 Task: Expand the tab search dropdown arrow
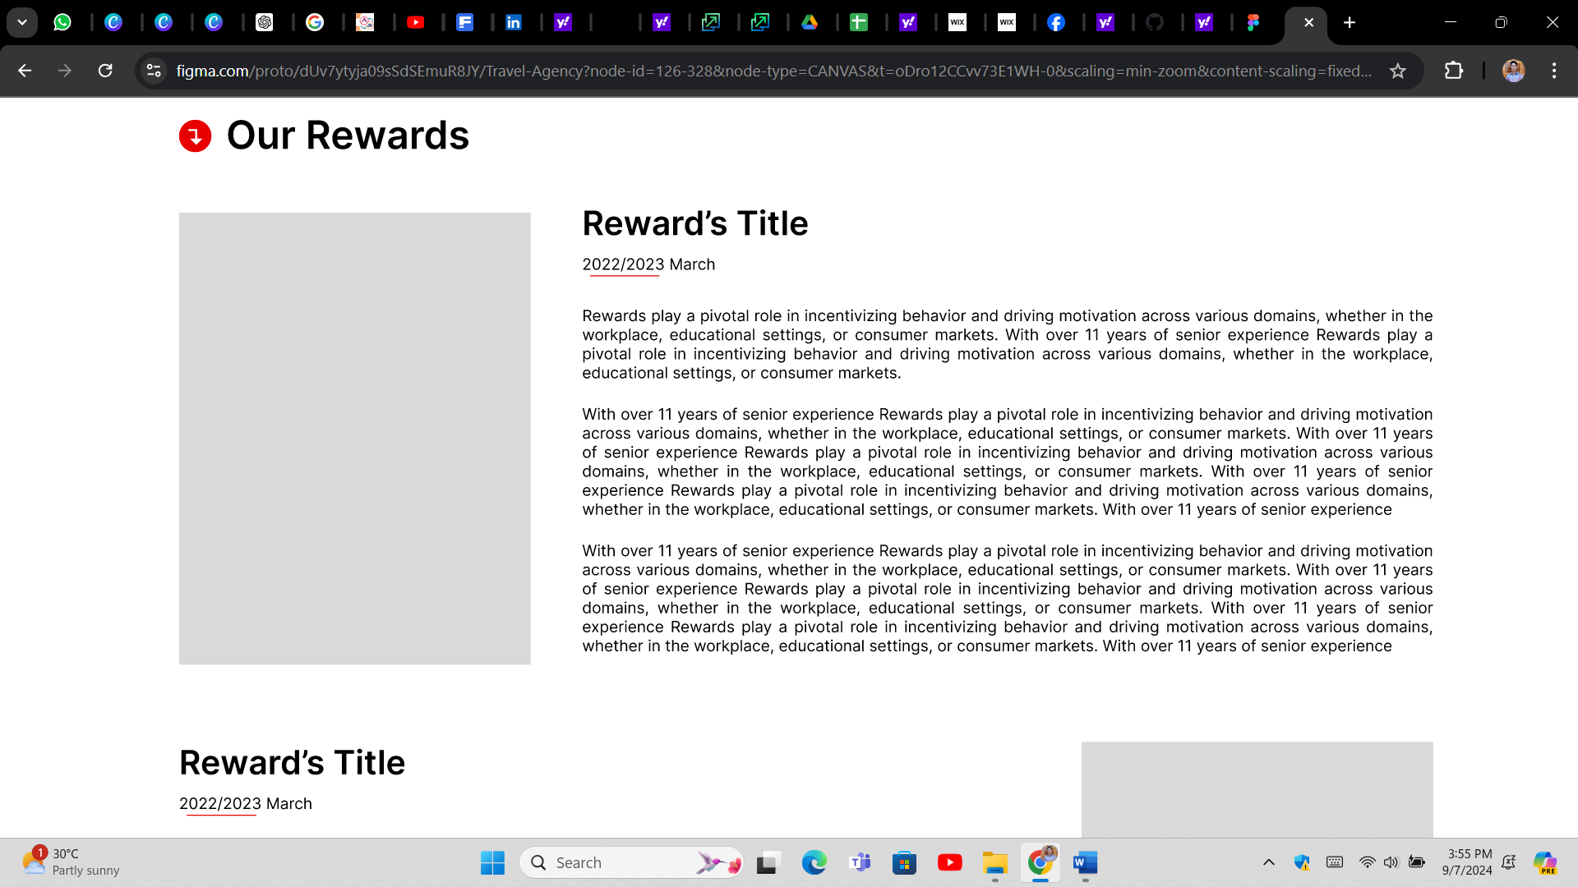[x=22, y=22]
